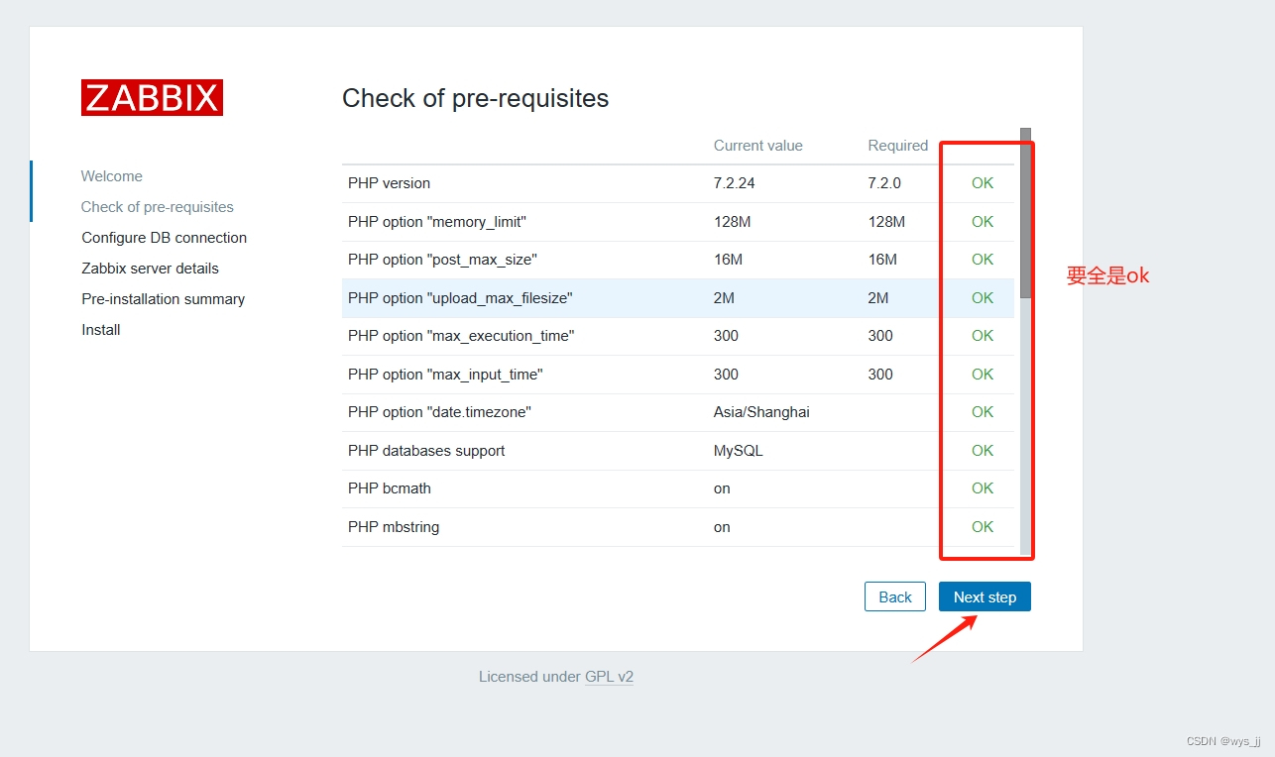
Task: Click the Back button
Action: coord(895,596)
